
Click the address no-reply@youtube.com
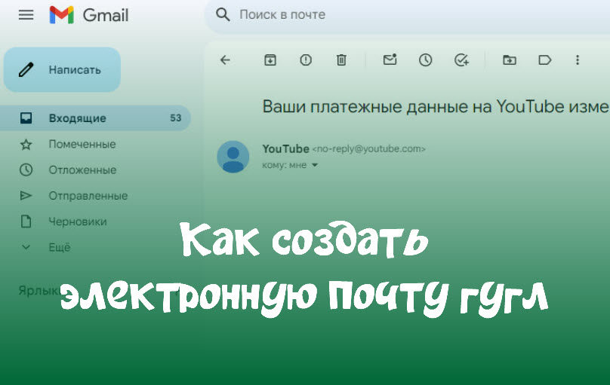tap(369, 149)
